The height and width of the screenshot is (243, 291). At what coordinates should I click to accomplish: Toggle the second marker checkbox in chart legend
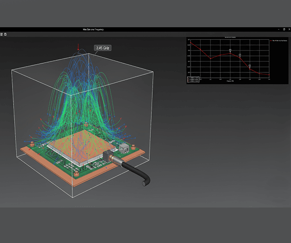tap(189, 80)
